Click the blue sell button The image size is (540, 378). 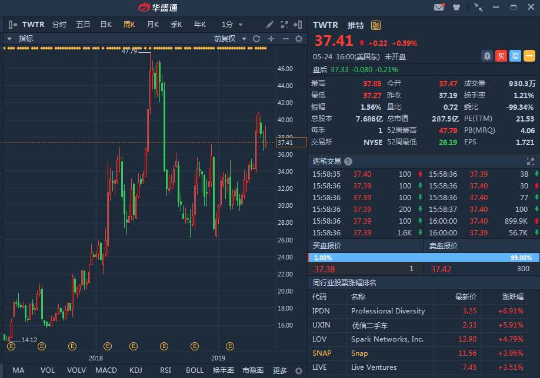[515, 56]
